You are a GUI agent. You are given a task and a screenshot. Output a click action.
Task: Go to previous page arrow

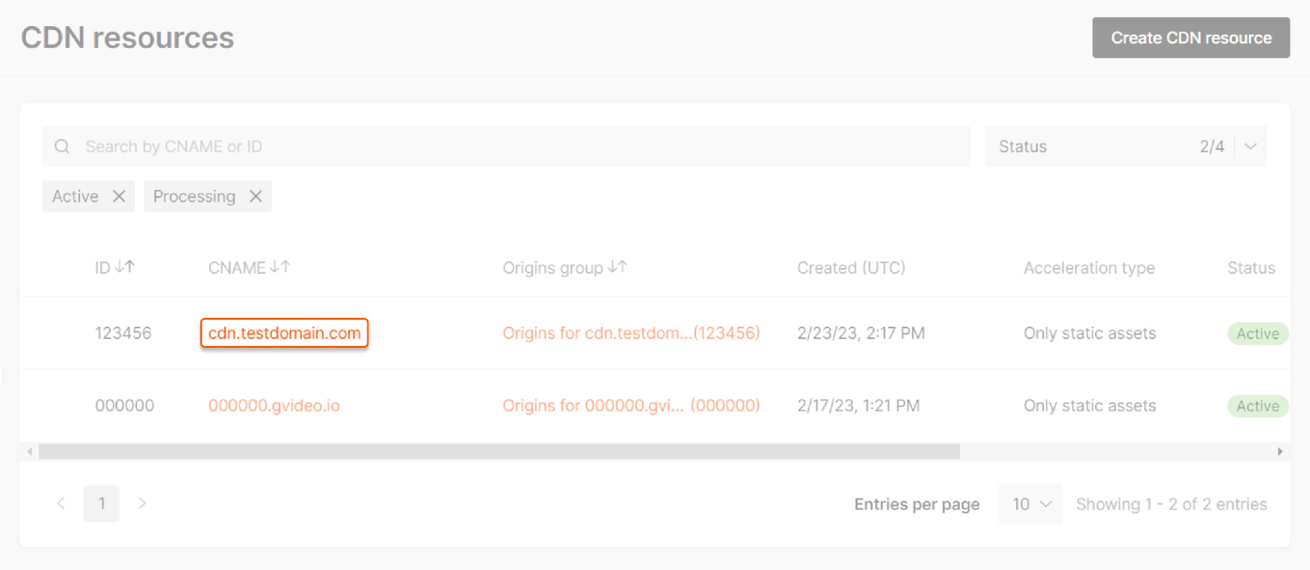point(61,503)
